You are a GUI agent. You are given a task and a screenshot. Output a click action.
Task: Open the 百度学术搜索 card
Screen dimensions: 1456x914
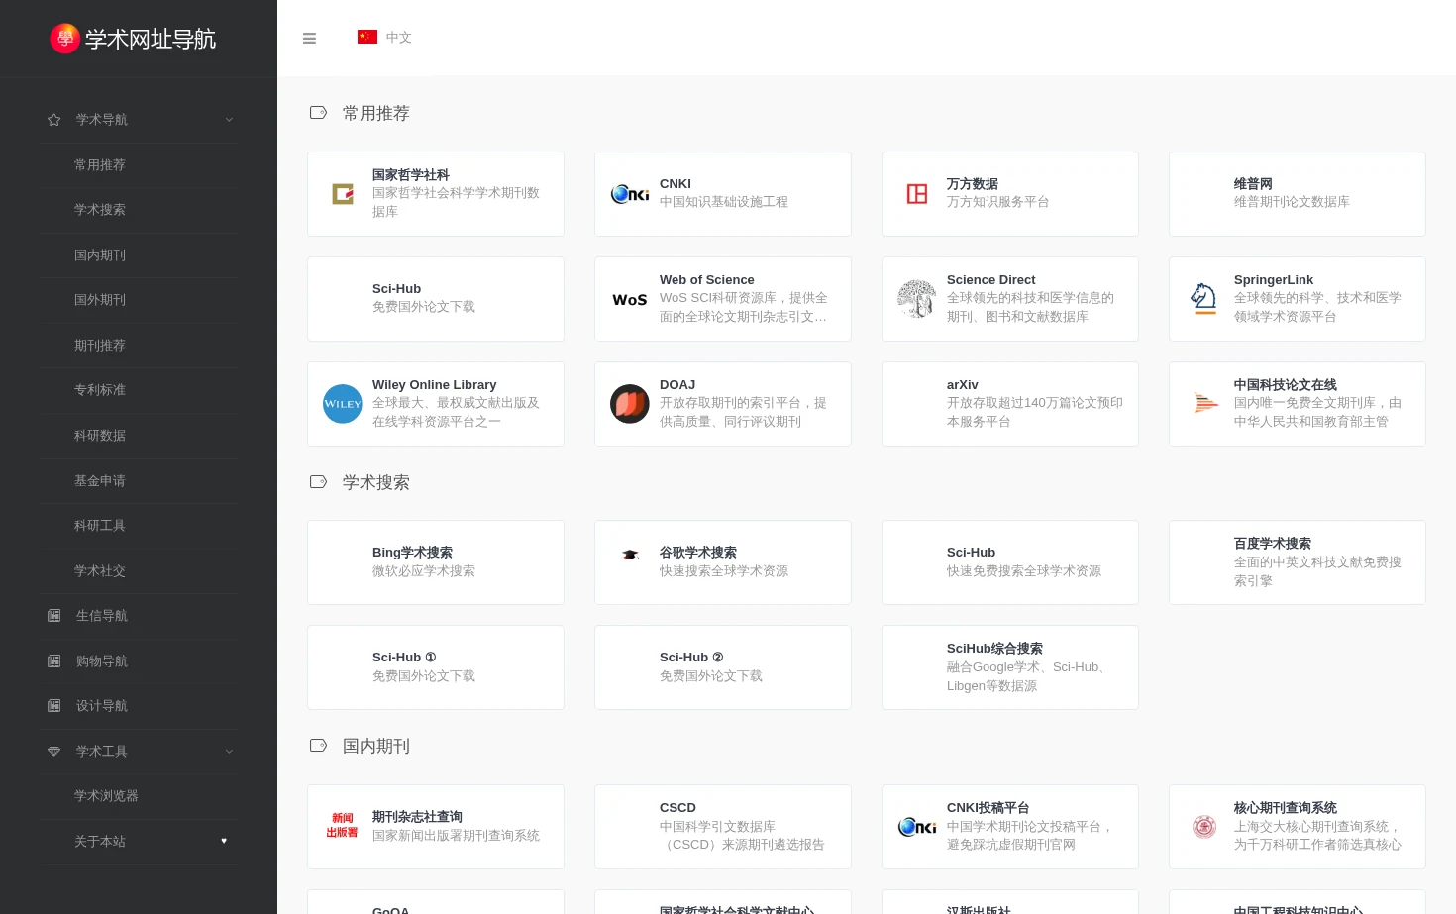1298,562
